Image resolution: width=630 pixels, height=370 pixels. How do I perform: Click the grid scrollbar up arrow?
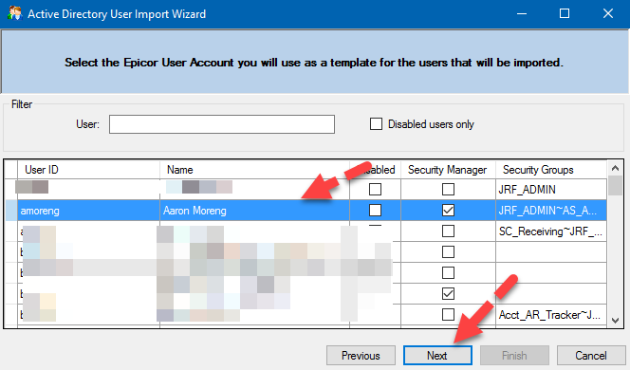point(615,168)
